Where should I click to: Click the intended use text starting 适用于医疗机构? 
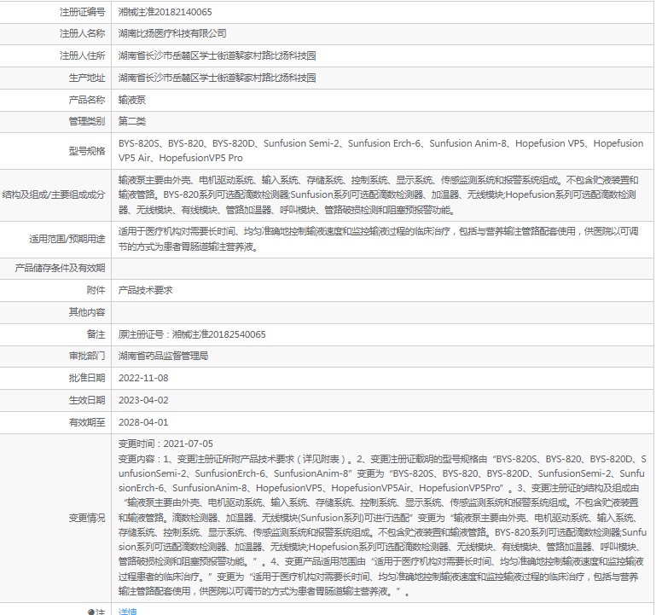tap(378, 239)
